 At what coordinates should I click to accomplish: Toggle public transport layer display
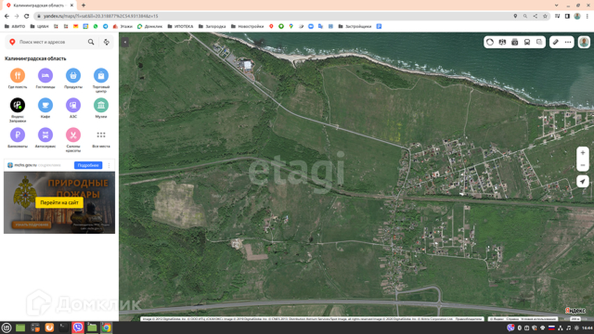click(x=527, y=42)
